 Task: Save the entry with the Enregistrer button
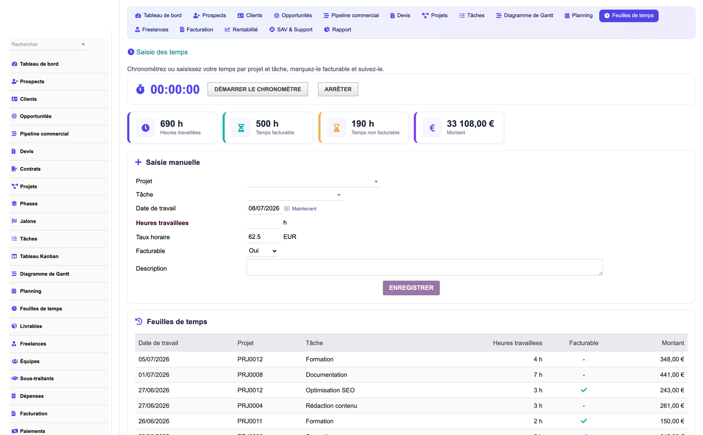click(x=411, y=288)
